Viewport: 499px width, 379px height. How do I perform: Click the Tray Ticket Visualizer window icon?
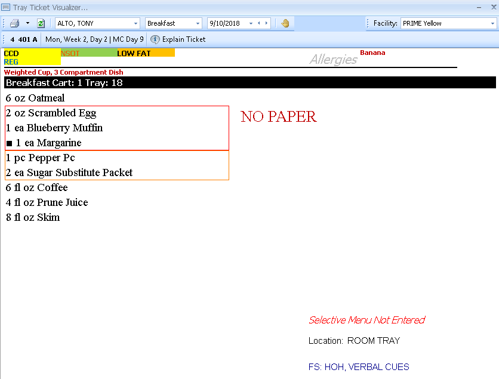(x=6, y=7)
